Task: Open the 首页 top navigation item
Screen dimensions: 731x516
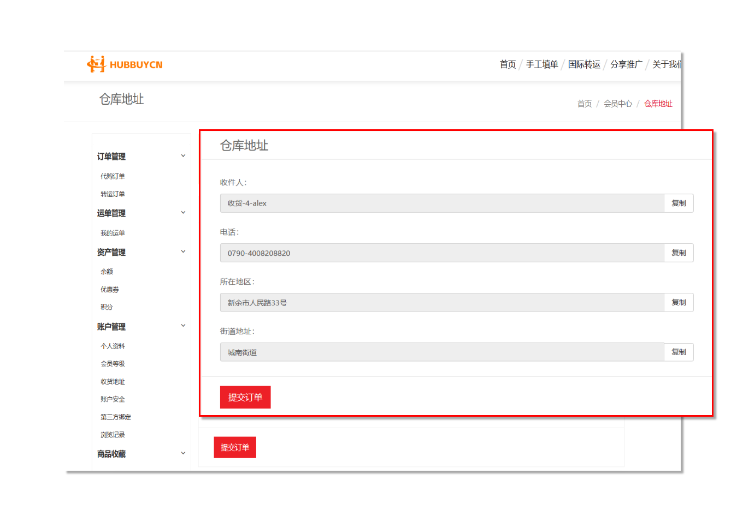Action: coord(508,64)
